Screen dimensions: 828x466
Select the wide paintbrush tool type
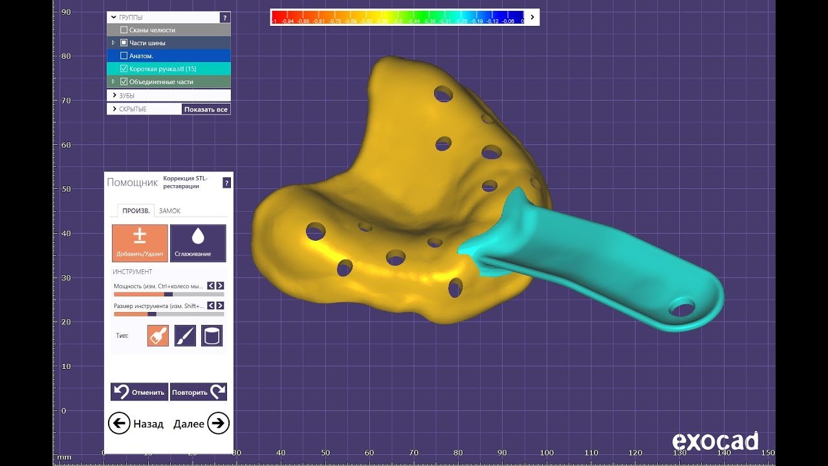(158, 335)
